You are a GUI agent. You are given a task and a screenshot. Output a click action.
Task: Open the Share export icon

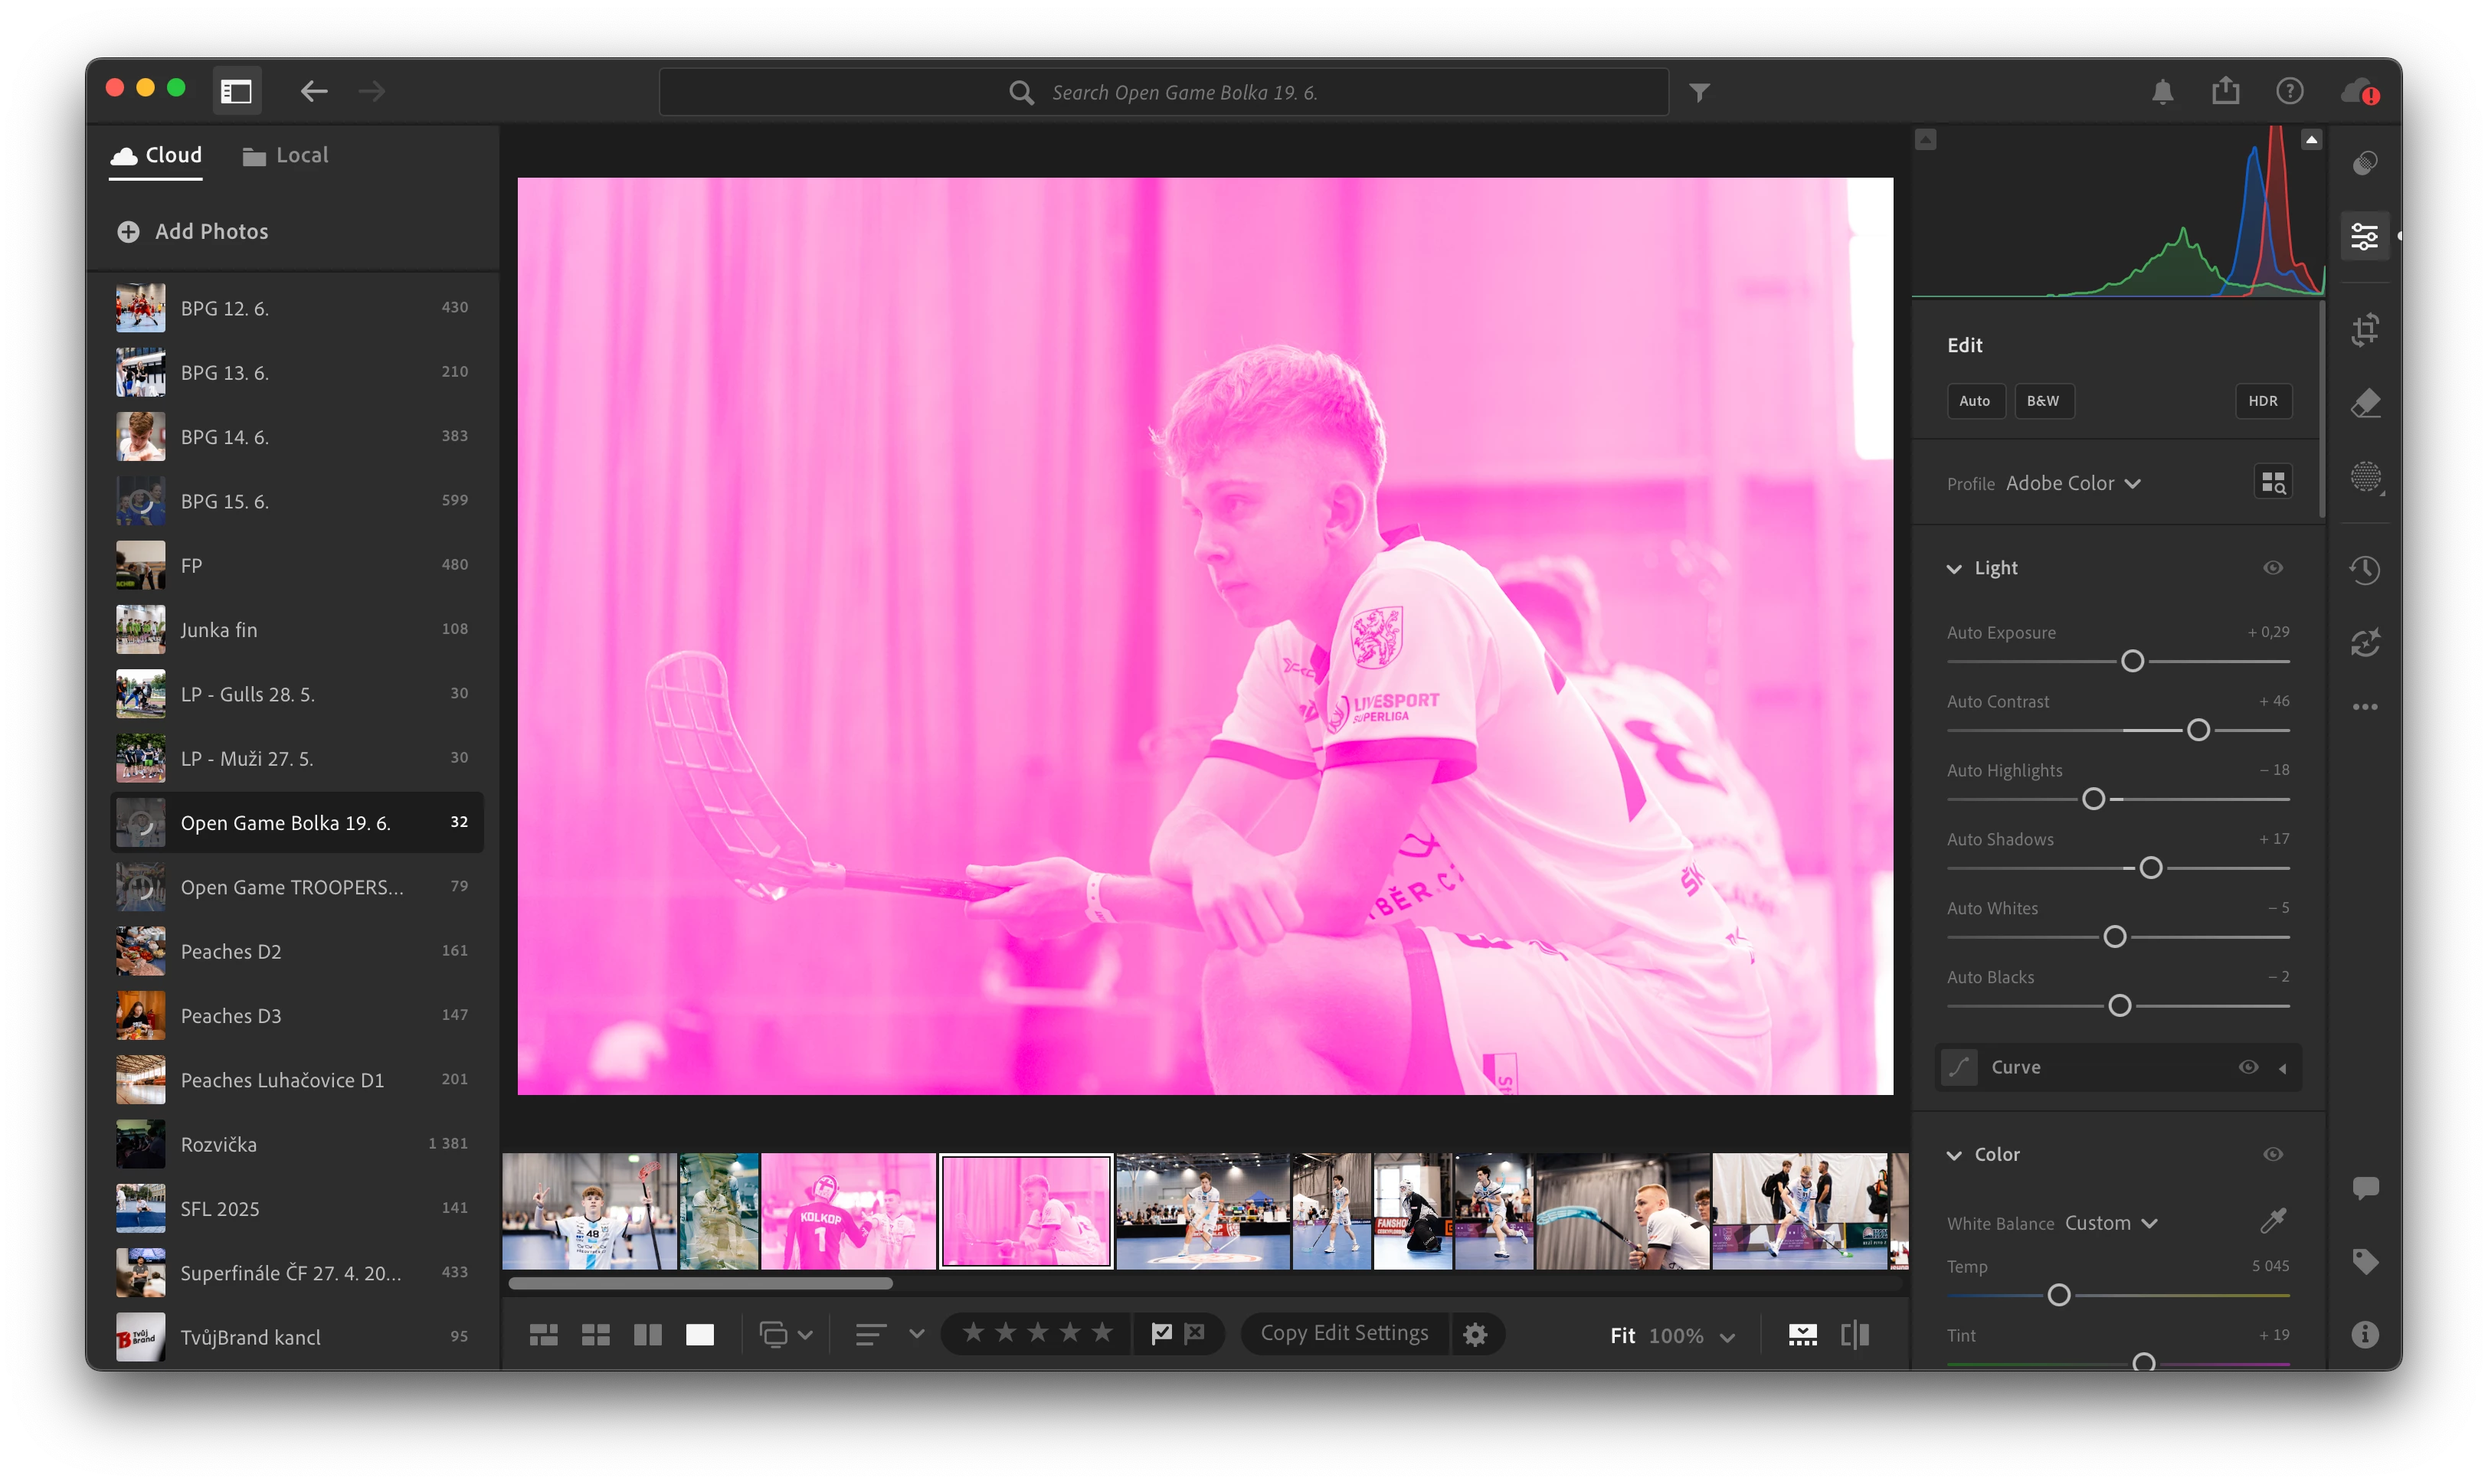[2225, 91]
